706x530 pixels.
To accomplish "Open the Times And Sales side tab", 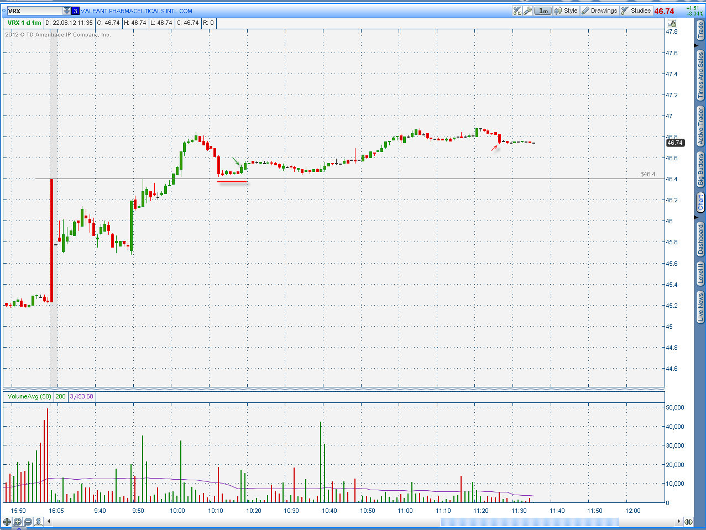I will click(x=700, y=75).
